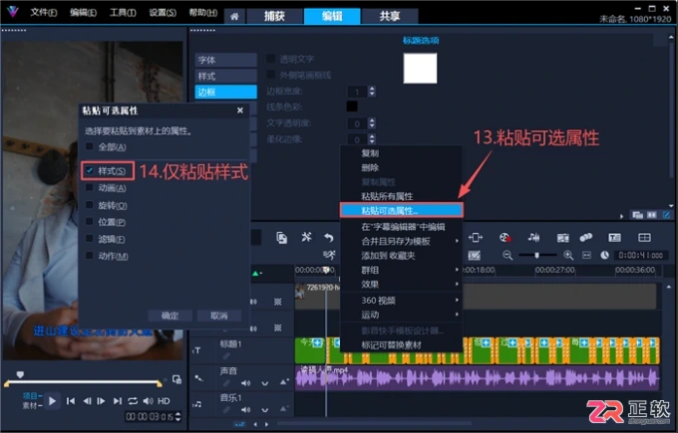This screenshot has height=433, width=678.
Task: Uncheck the 样式(S) checkbox
Action: [90, 170]
